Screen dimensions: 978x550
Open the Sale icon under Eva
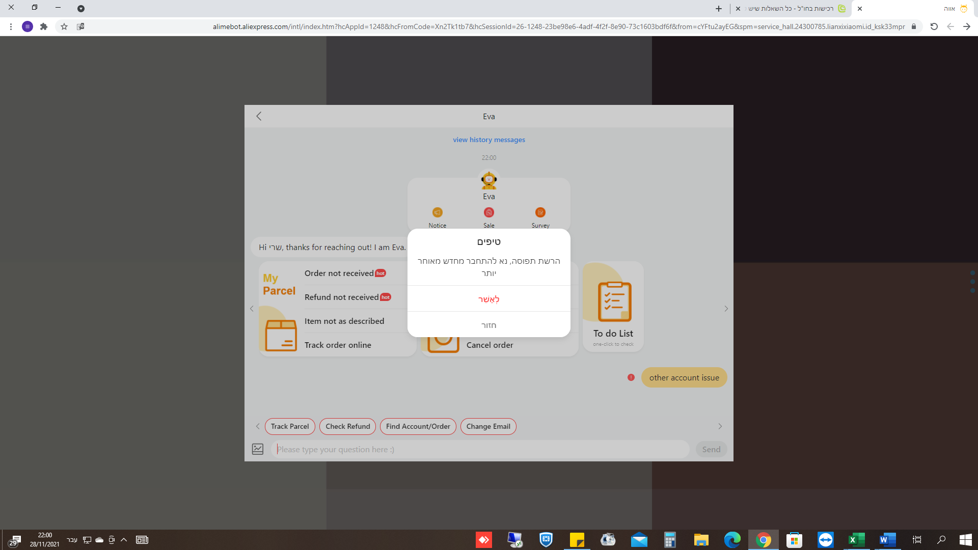click(x=488, y=212)
